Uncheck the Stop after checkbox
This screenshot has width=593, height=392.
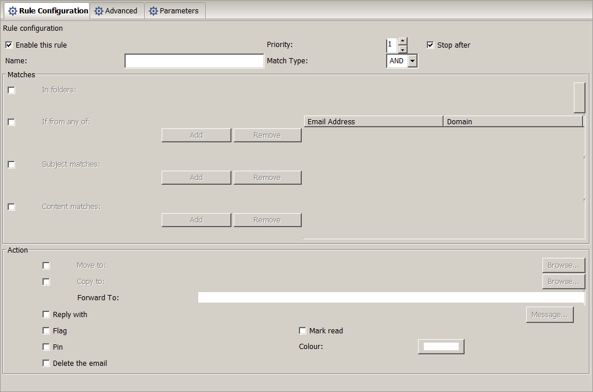pyautogui.click(x=430, y=45)
